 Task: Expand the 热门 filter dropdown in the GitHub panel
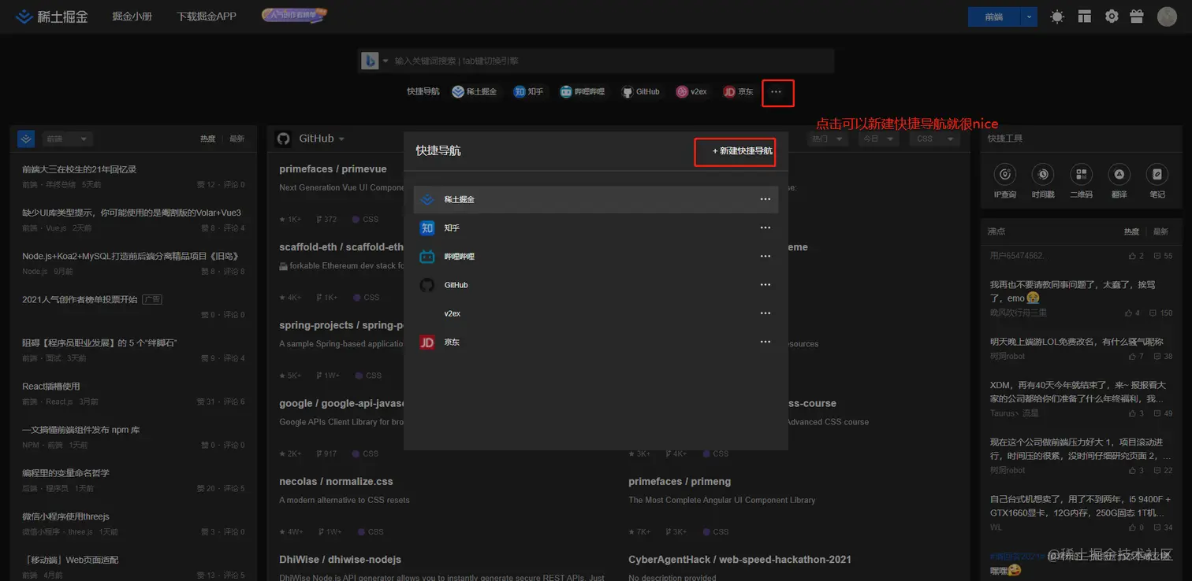[828, 139]
